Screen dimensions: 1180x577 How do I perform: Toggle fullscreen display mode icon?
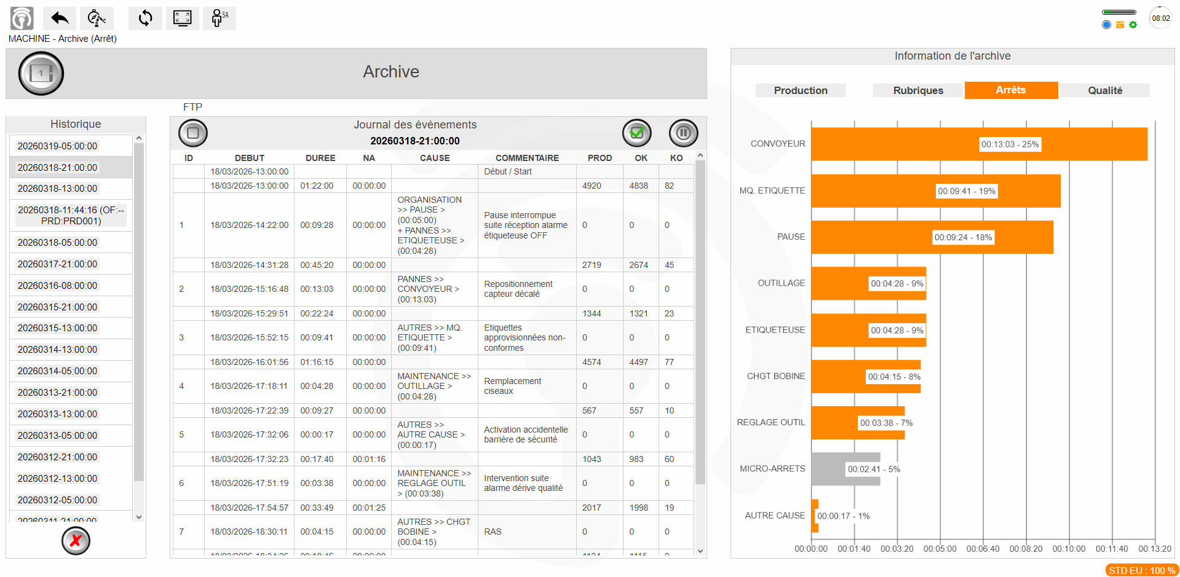[182, 18]
